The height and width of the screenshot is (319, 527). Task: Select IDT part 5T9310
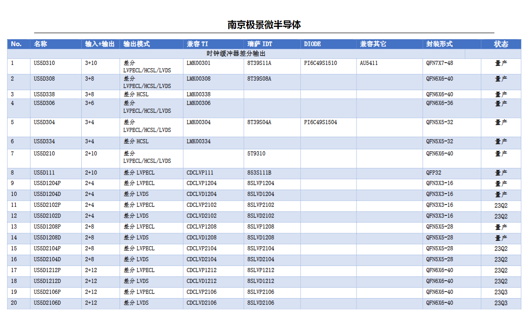point(257,154)
